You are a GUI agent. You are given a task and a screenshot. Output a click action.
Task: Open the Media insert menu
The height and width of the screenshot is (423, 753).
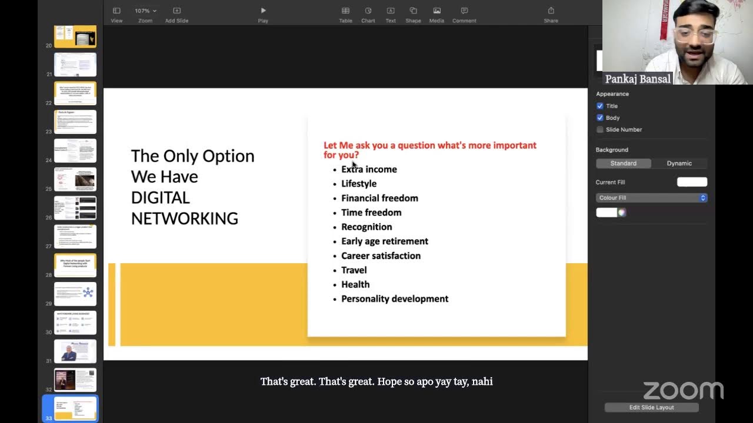tap(437, 15)
